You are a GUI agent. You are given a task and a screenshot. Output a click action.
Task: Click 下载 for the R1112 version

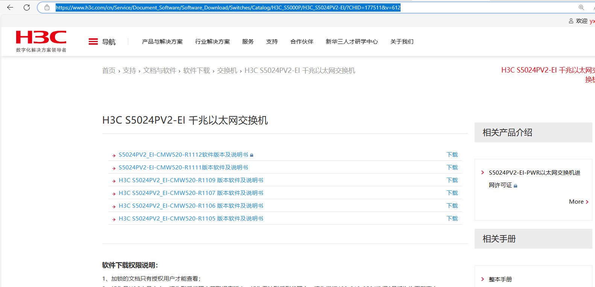pos(452,155)
